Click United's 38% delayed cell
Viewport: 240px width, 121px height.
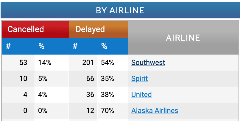[107, 95]
